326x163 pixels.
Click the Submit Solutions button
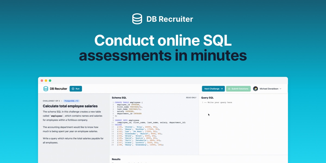coord(238,89)
